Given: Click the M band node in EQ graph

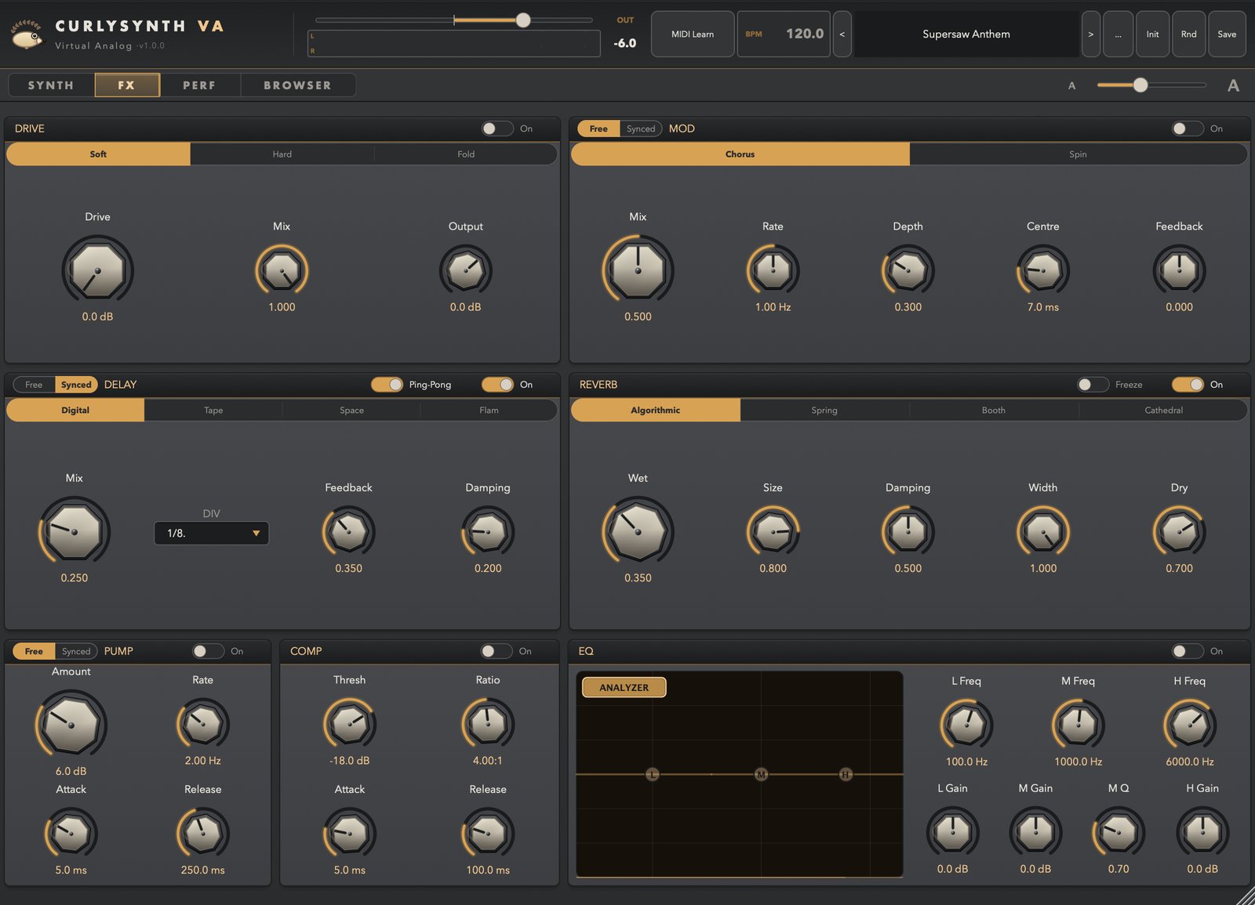Looking at the screenshot, I should 761,774.
